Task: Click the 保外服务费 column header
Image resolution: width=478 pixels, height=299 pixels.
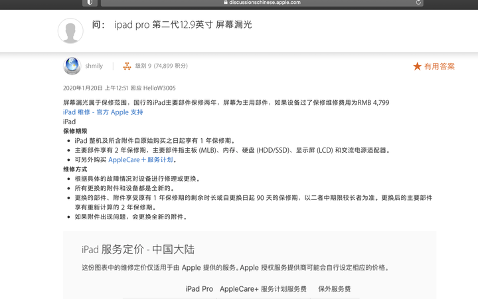Action: tap(335, 289)
